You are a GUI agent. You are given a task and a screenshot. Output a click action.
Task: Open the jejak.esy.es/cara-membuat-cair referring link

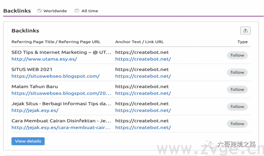[x=61, y=128]
